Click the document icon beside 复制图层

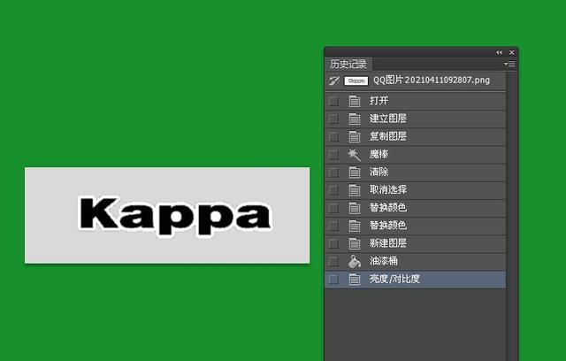[x=355, y=136]
